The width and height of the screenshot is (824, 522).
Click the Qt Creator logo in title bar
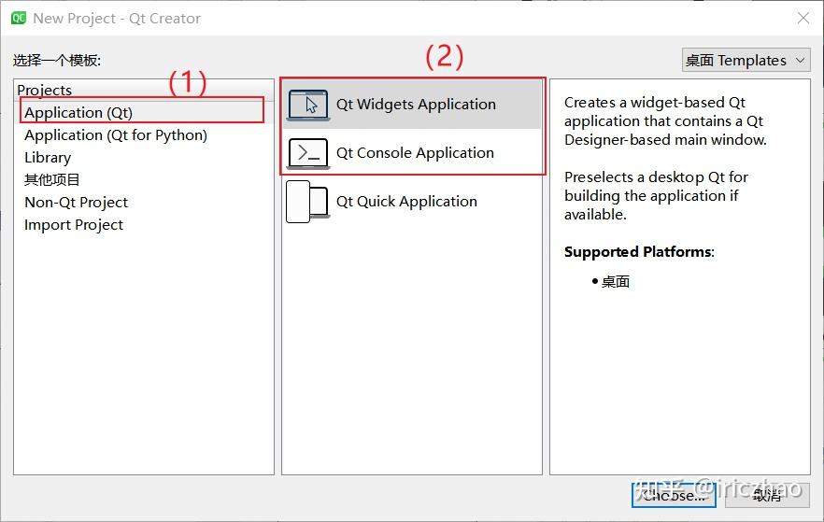click(x=18, y=18)
